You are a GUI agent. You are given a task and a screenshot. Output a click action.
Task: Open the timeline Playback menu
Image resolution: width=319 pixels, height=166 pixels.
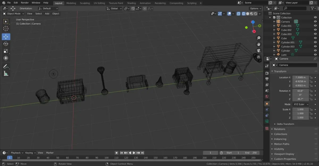17,153
